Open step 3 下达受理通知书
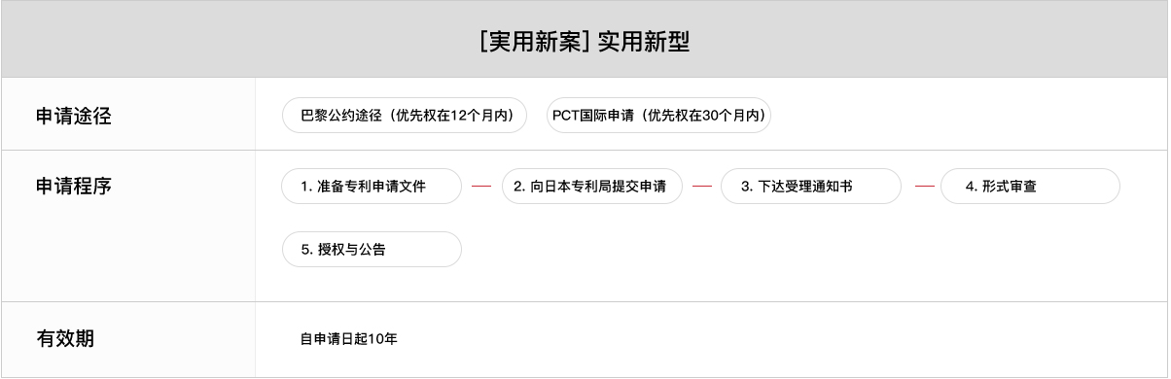The image size is (1171, 379). tap(811, 186)
